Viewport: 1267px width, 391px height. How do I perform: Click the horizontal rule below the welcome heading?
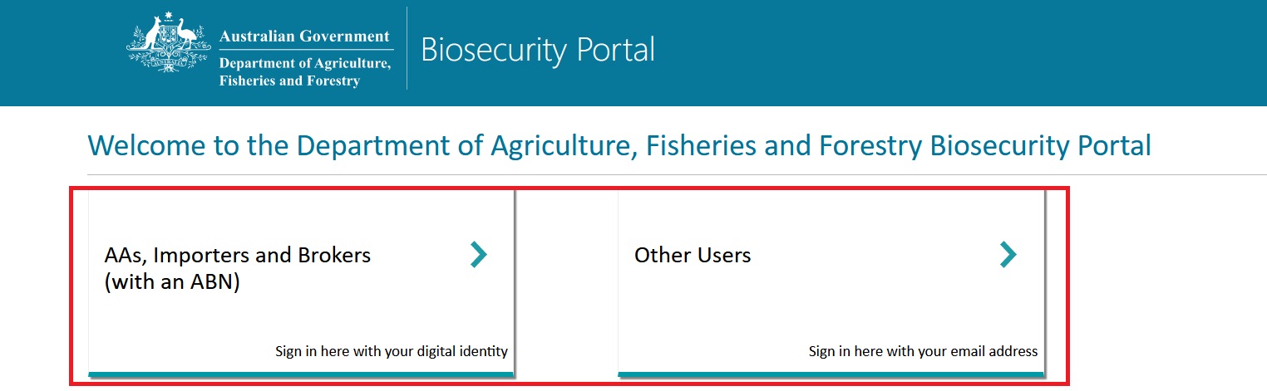pos(665,175)
